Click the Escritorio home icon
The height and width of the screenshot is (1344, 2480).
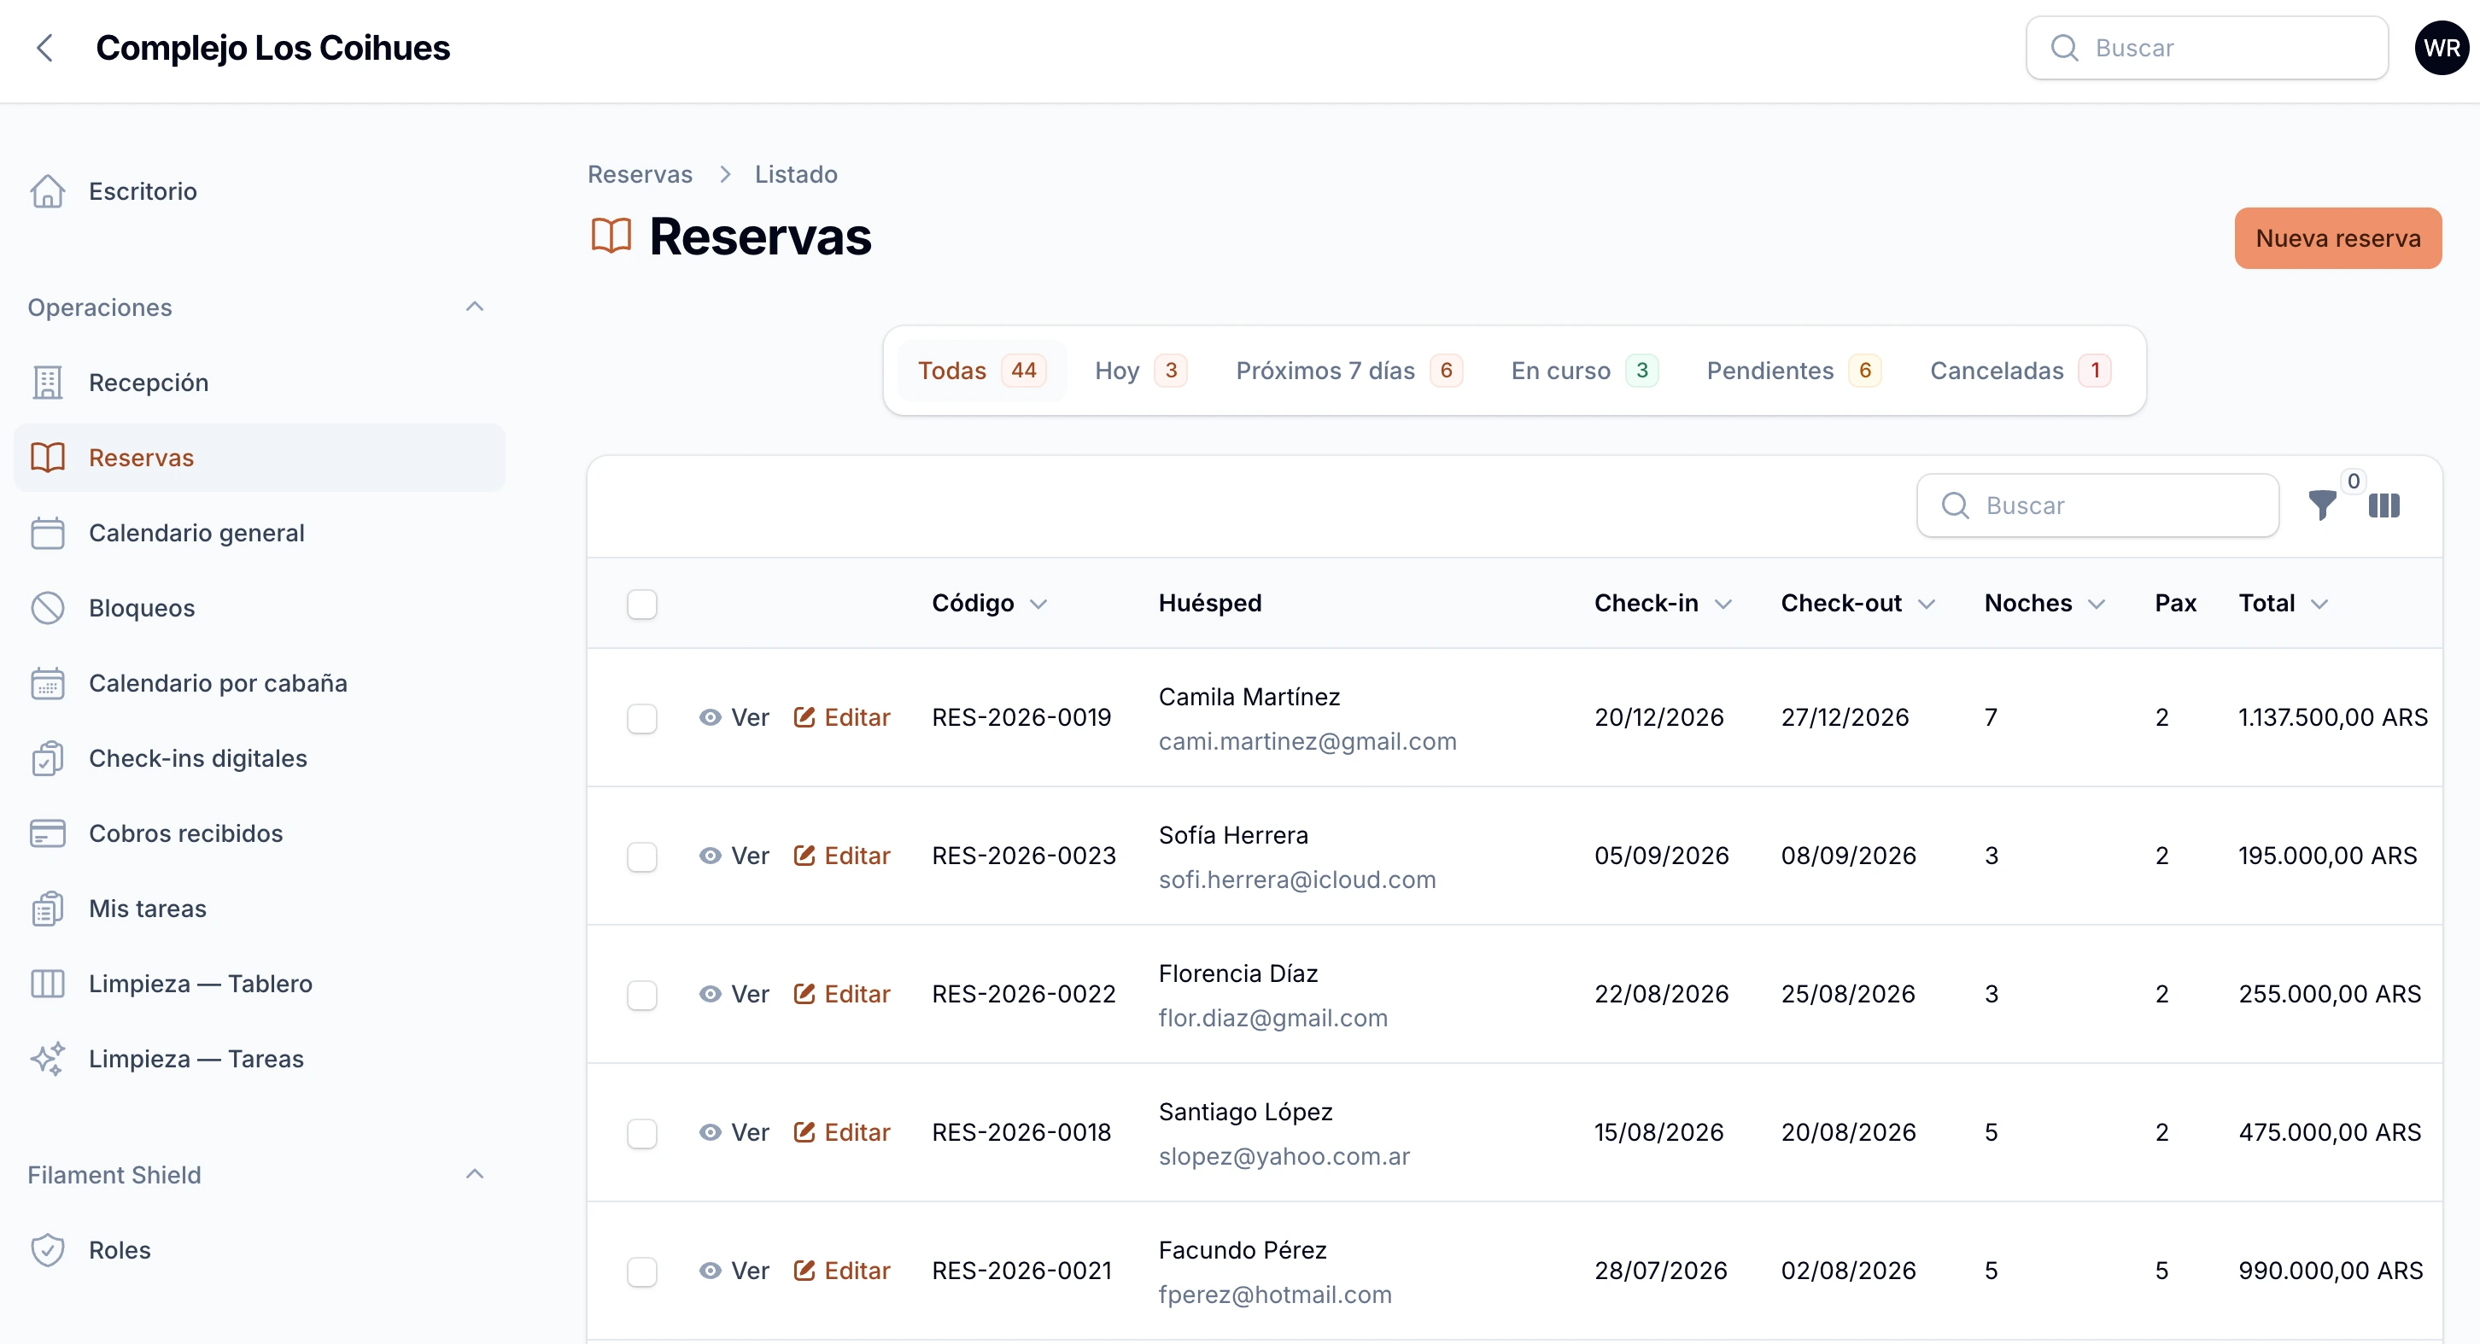[47, 190]
